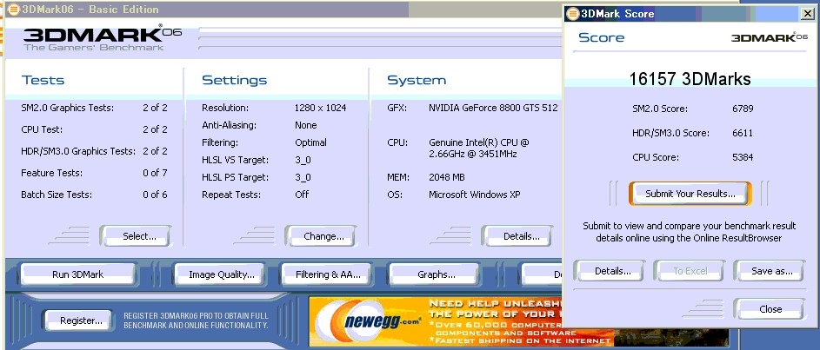Screen dimensions: 820x350
Task: Save the score using Save as
Action: (769, 271)
